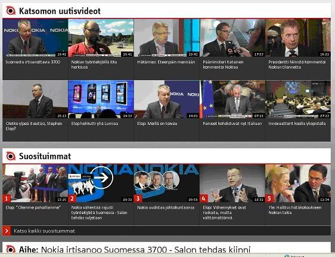335x257 pixels.
Task: Play the 'Oletko ylpeä itsestäsi, Stephen Elop?' thumbnail
Action: 35,99
